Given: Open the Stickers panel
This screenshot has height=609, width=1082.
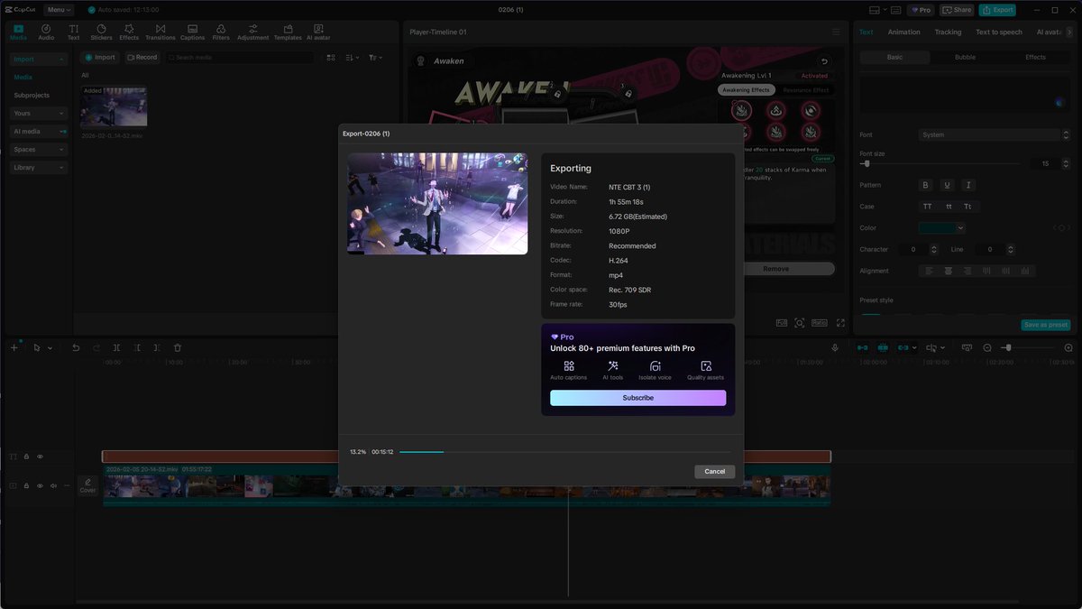Looking at the screenshot, I should pyautogui.click(x=101, y=32).
